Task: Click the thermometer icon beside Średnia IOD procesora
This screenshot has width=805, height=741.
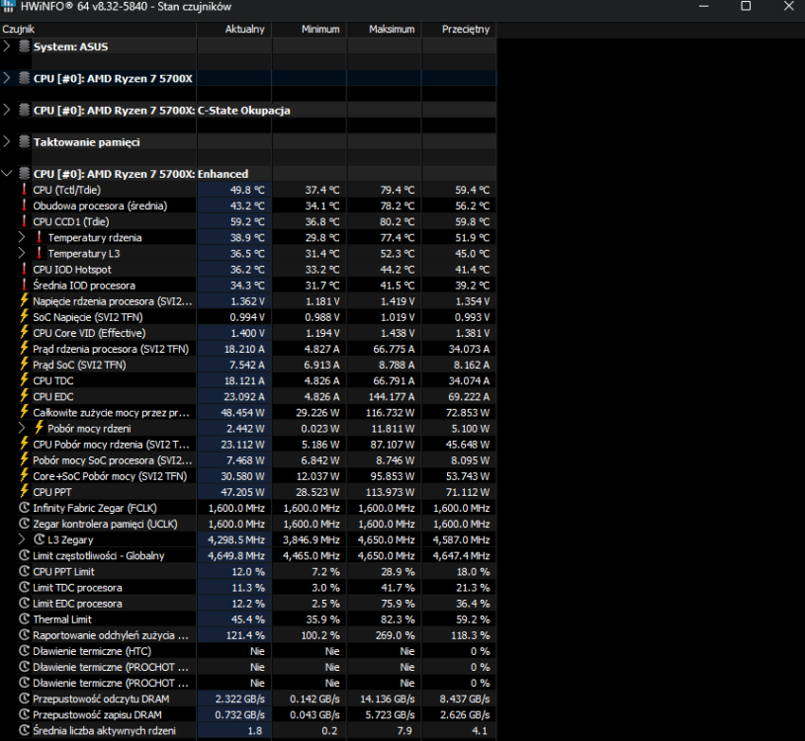Action: 24,285
